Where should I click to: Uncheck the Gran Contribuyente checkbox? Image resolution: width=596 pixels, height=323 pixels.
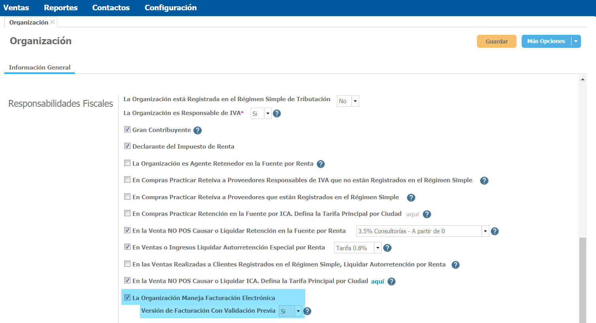point(127,129)
